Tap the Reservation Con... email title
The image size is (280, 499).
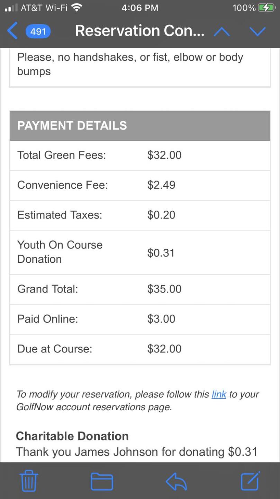click(x=139, y=31)
